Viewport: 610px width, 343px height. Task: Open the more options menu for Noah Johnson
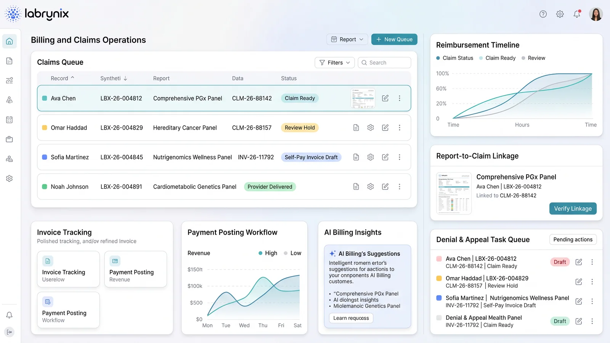coord(400,187)
